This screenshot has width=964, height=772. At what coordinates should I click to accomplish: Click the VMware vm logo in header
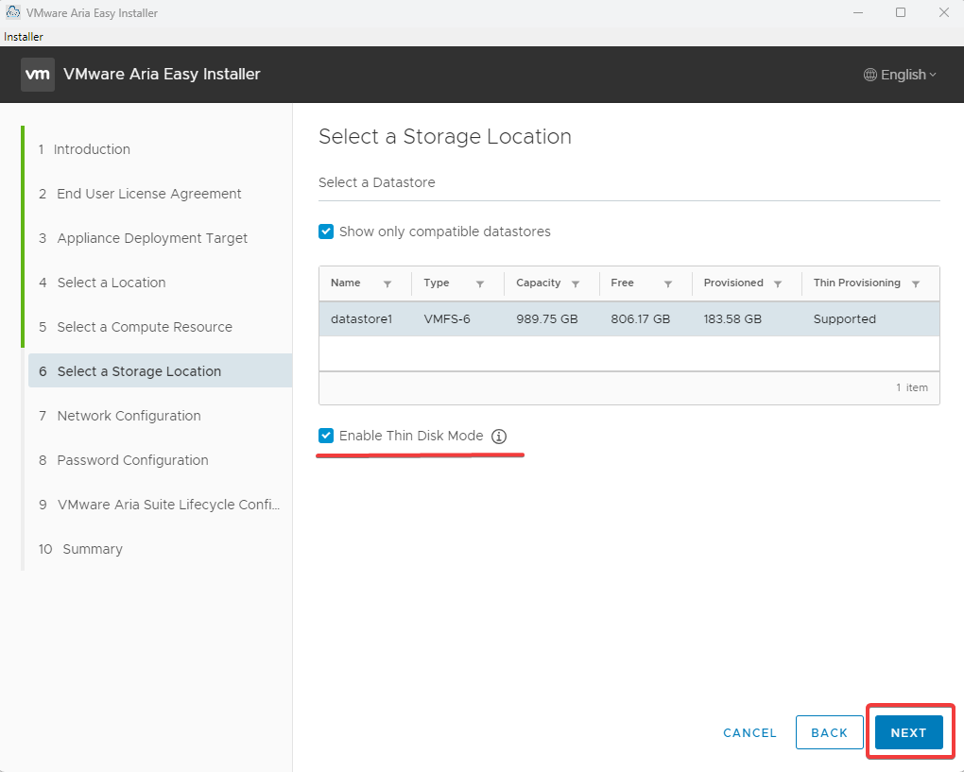pos(38,75)
